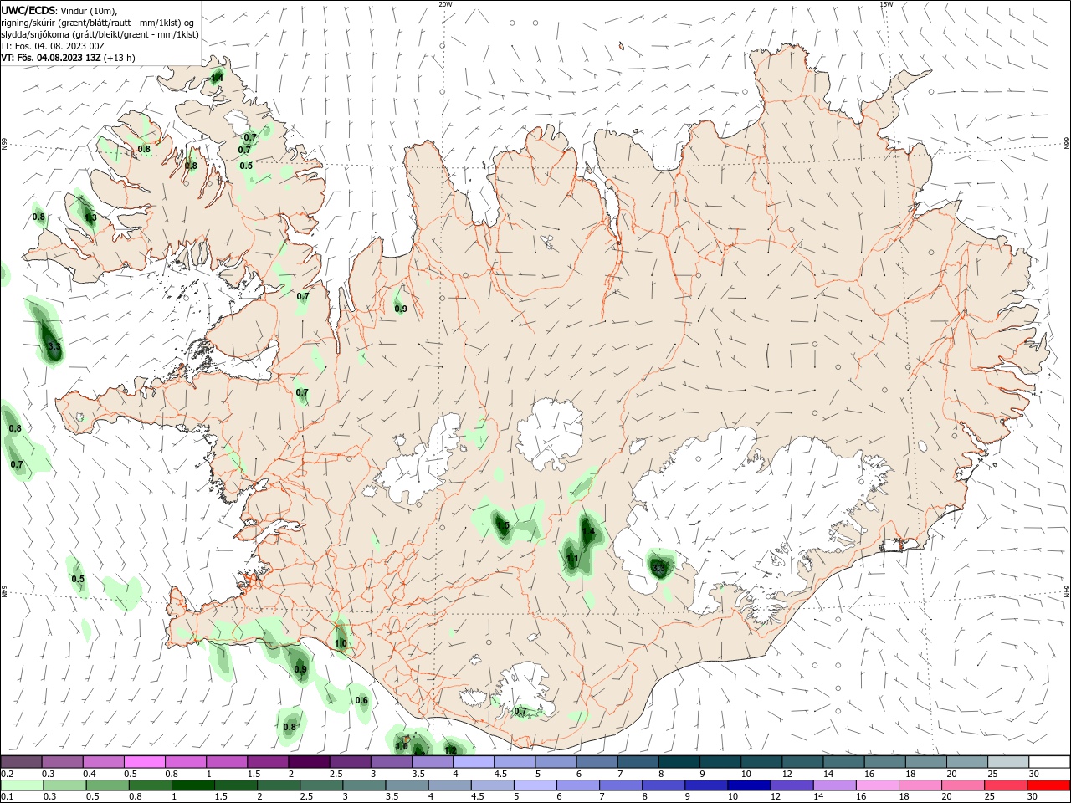This screenshot has height=803, width=1071.
Task: Click the darkest purple snow swatch labeled 2
Action: (x=309, y=762)
